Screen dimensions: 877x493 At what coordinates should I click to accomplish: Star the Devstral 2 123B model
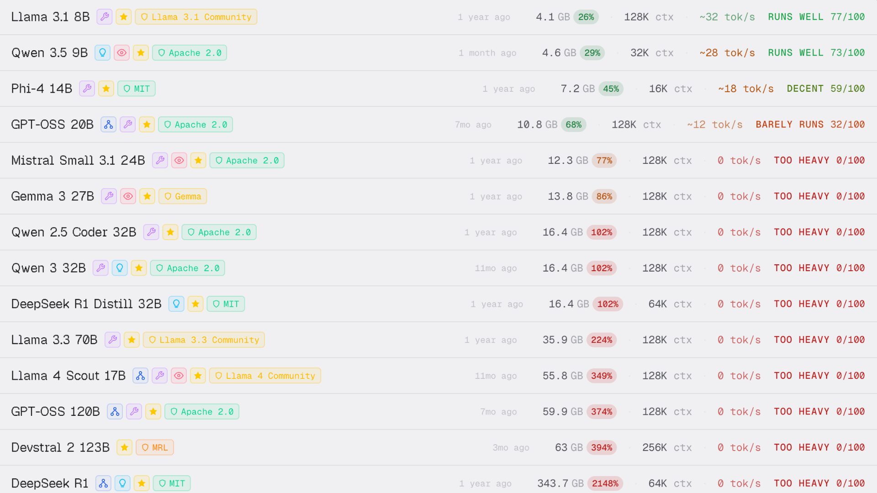click(x=124, y=448)
